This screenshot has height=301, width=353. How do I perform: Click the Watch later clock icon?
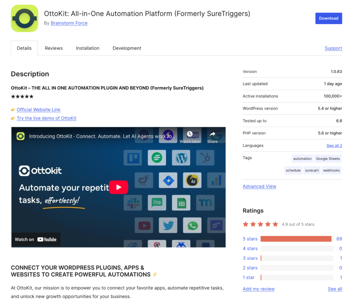190,134
